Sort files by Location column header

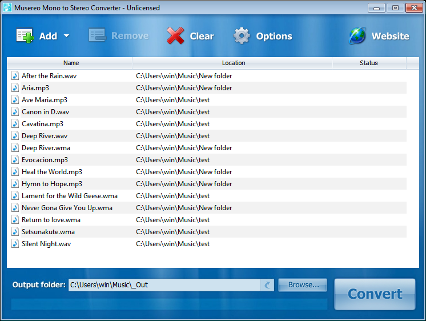pyautogui.click(x=233, y=63)
